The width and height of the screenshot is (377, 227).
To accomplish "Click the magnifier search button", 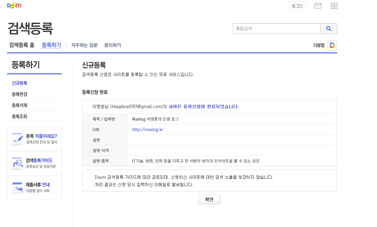I will pos(329,29).
